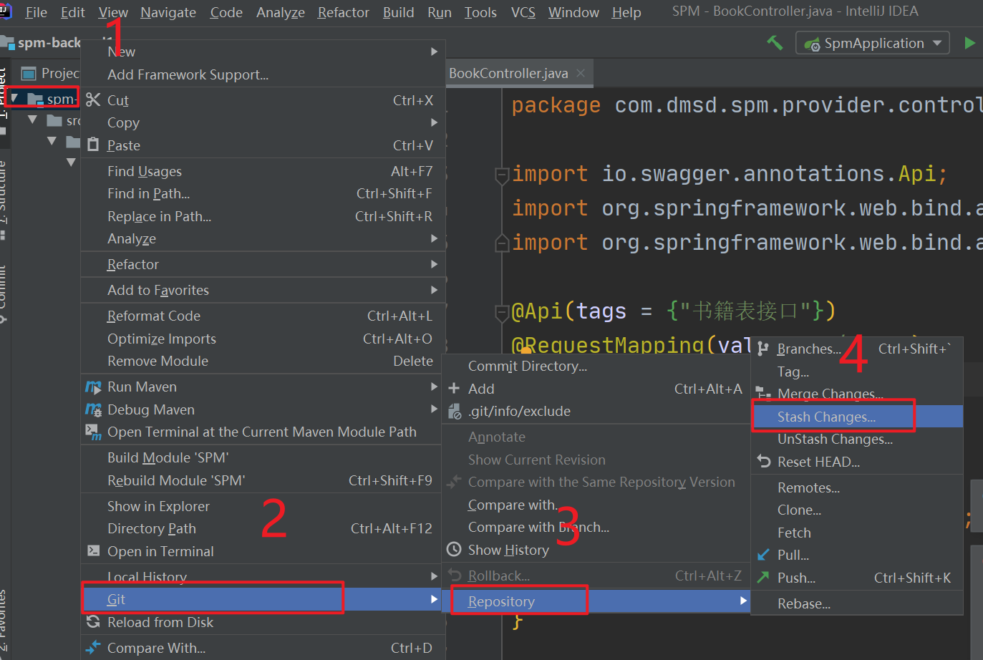Image resolution: width=983 pixels, height=660 pixels.
Task: Expand the Add to Favorites submenu
Action: coord(263,290)
